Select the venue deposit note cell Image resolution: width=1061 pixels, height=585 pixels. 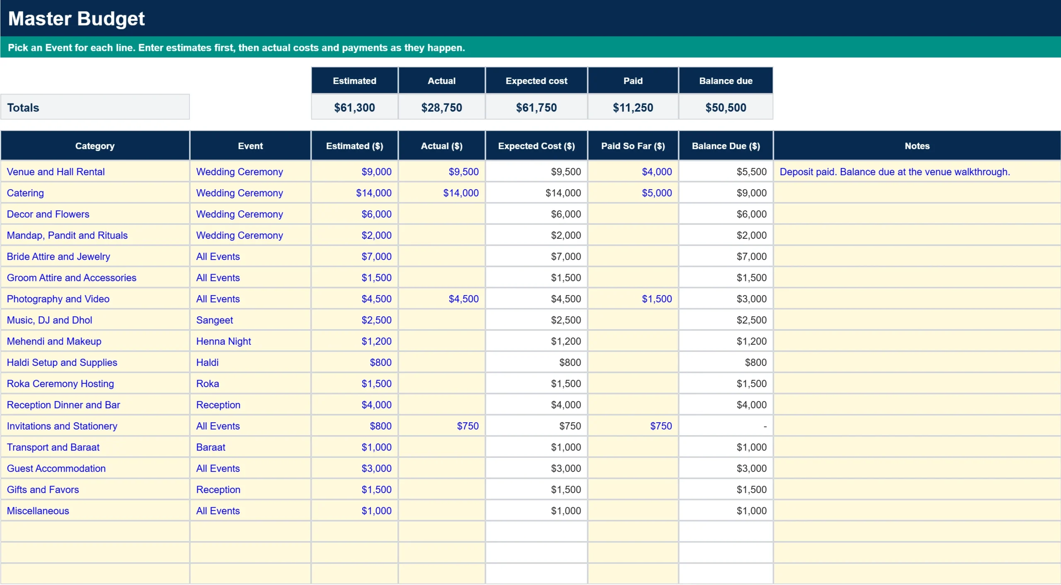click(x=917, y=171)
